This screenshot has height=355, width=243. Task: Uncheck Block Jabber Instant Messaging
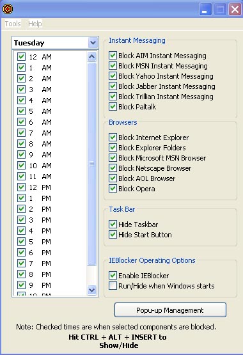[113, 86]
